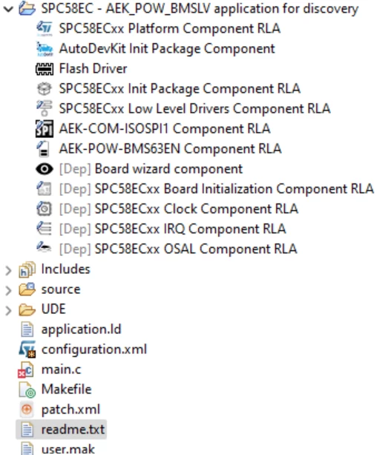Click the ST icon for Platform Component

45,28
